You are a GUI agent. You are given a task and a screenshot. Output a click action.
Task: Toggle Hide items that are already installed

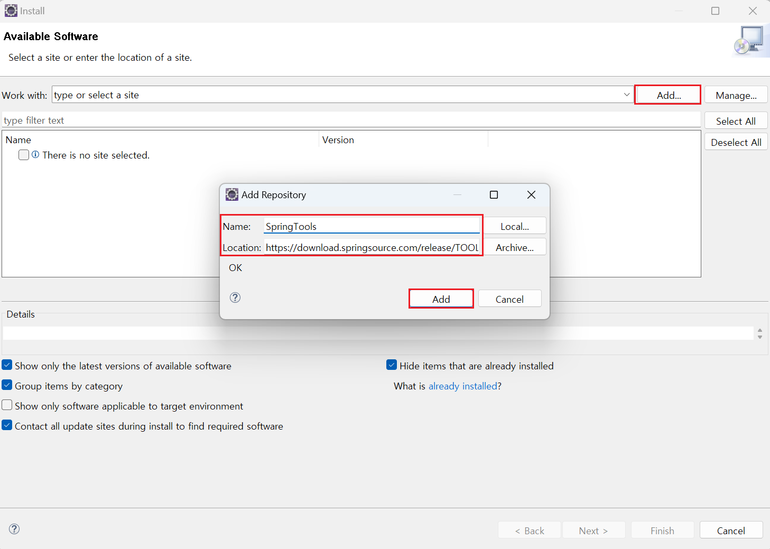pos(392,365)
